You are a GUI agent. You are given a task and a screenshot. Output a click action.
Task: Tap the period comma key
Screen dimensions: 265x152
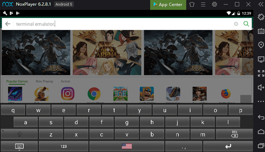click(x=184, y=146)
